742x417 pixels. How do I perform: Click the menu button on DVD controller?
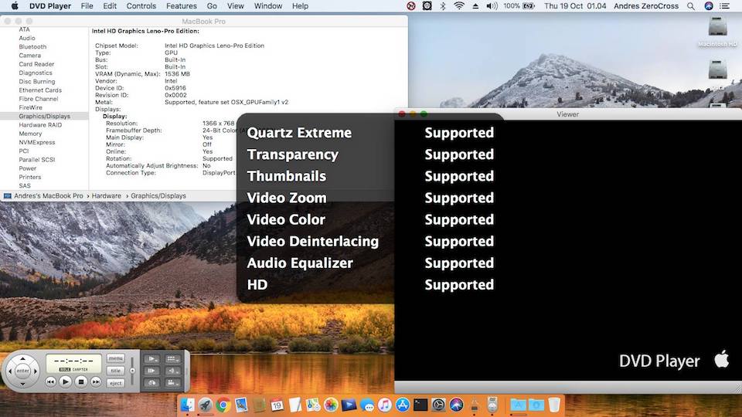click(115, 358)
